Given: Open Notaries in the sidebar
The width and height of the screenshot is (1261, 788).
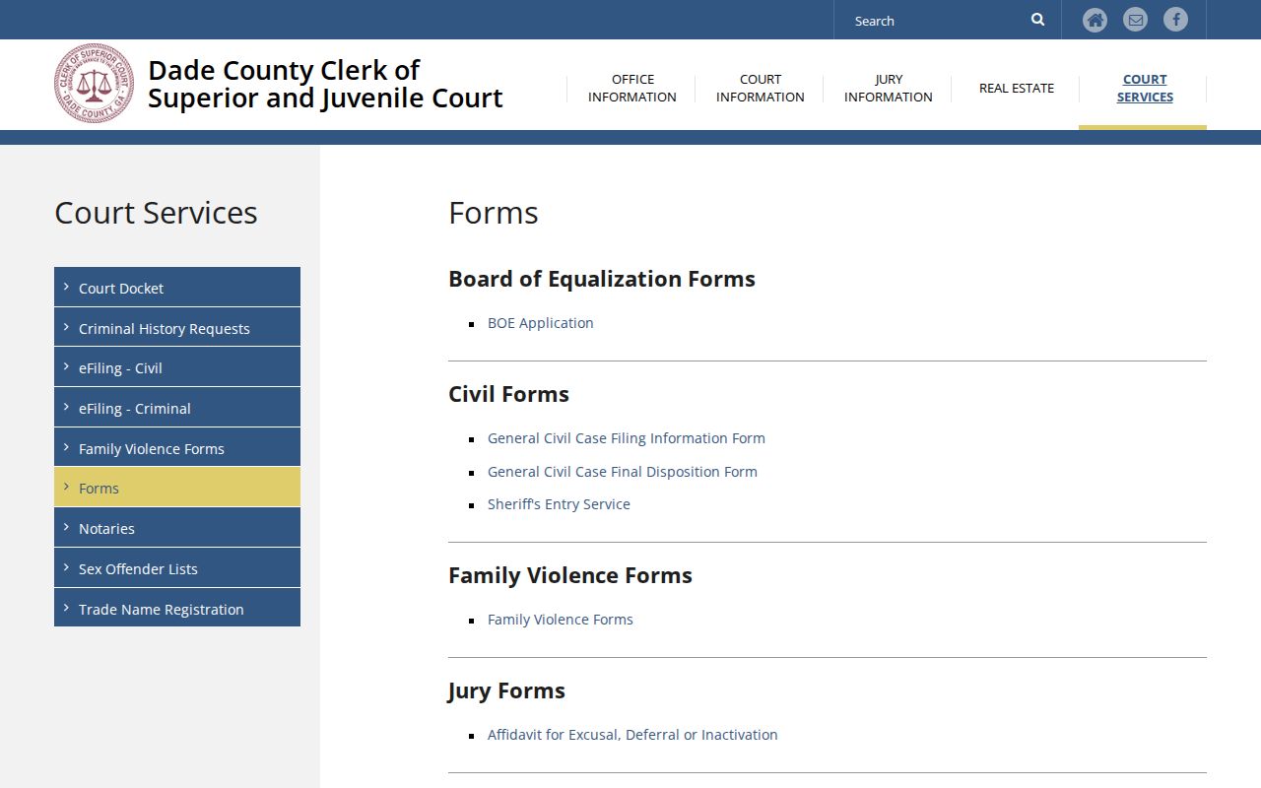Looking at the screenshot, I should tap(177, 528).
